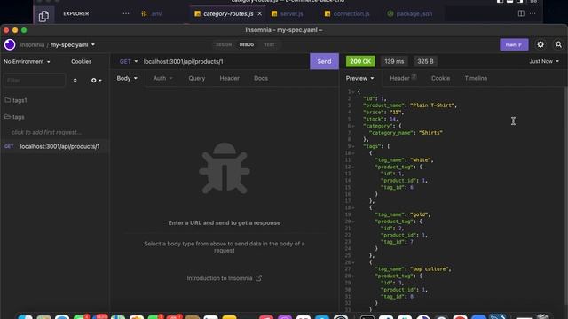Open VS Code Explorer more actions ellipsis
The image size is (568, 319).
click(x=126, y=13)
